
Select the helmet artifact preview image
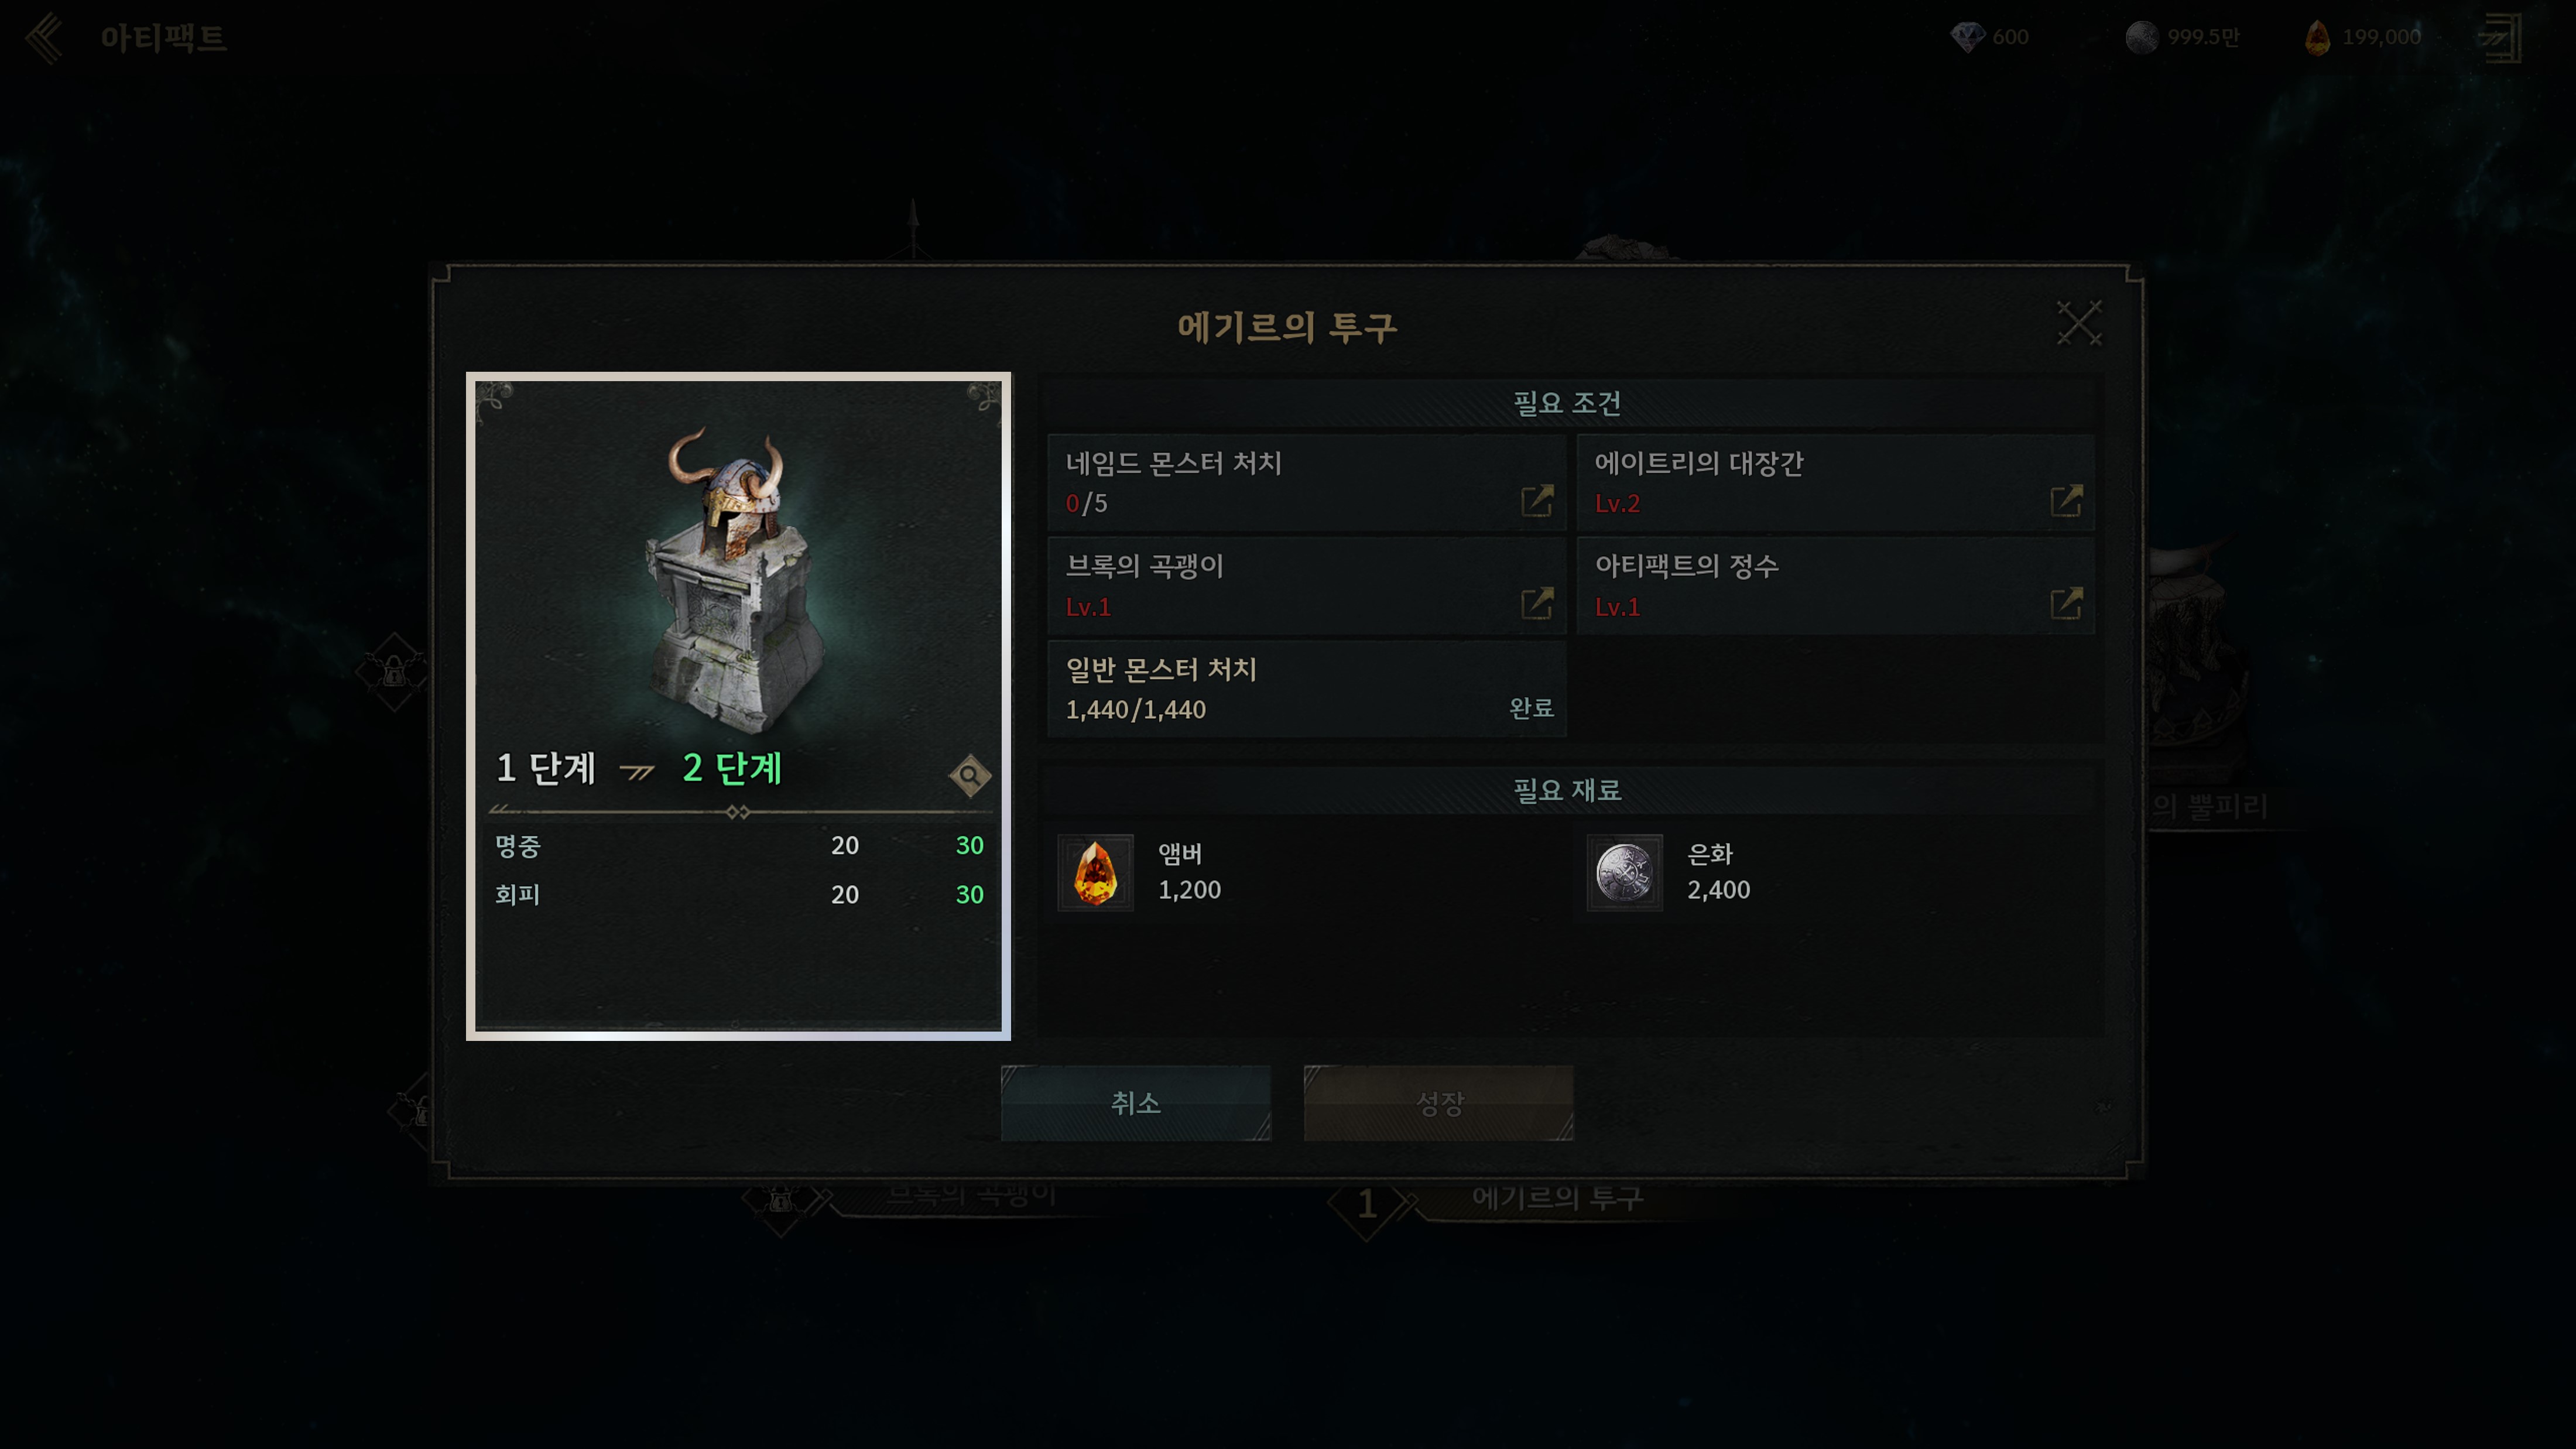(737, 578)
